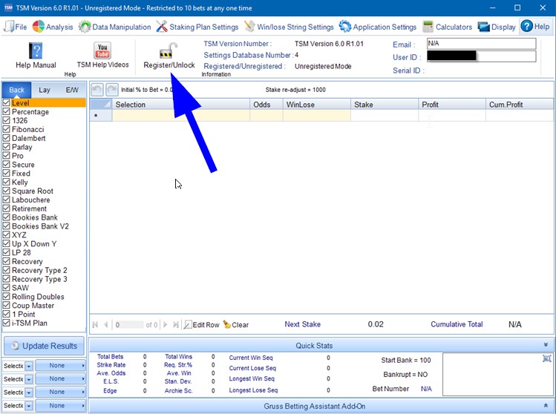Click the Email input field
Viewport: 556px width, 414px height.
pyautogui.click(x=481, y=44)
